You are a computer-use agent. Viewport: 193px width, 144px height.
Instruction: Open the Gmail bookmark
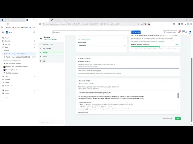[x=8, y=28]
